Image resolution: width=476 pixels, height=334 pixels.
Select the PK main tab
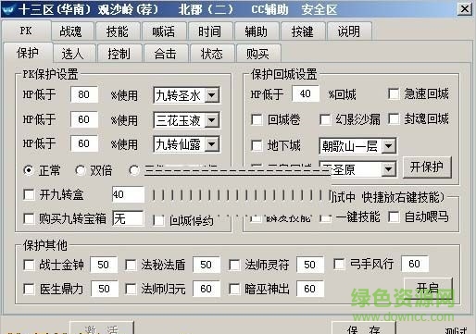click(26, 31)
